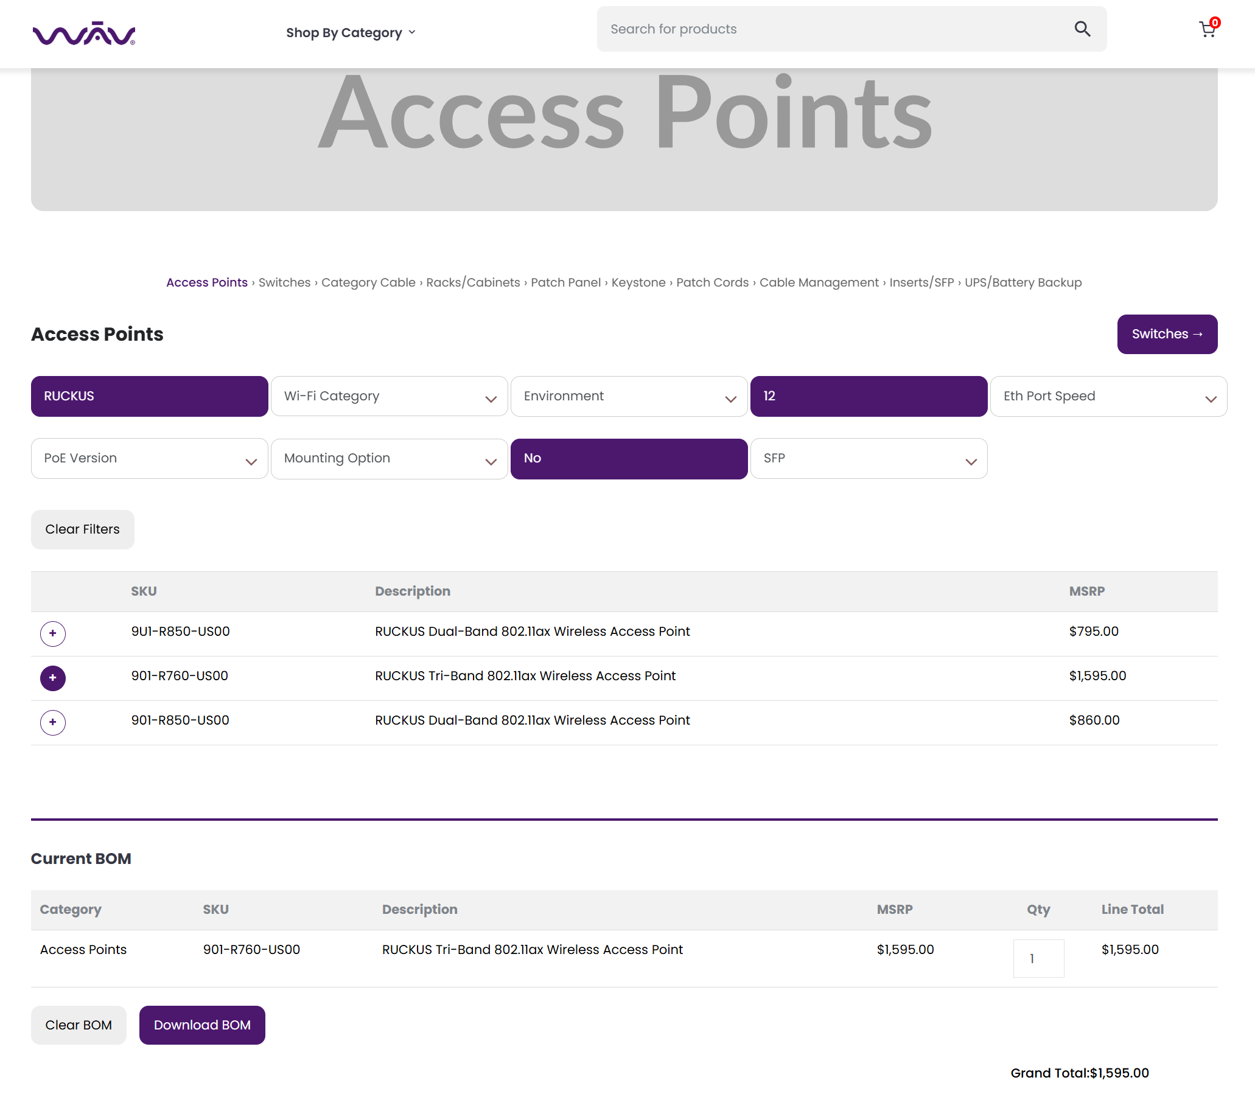The width and height of the screenshot is (1255, 1097).
Task: Open UPS/Battery Backup breadcrumb link
Action: click(1024, 283)
